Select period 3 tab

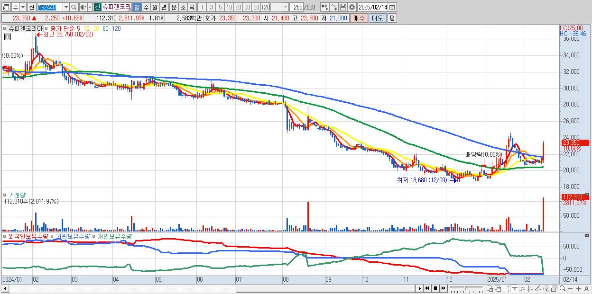coord(211,7)
